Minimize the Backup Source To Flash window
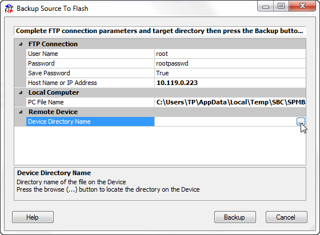Screen dimensions: 320x235 point(266,6)
